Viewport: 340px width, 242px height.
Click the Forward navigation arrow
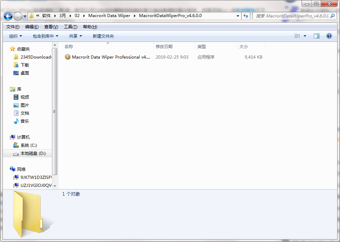click(17, 16)
